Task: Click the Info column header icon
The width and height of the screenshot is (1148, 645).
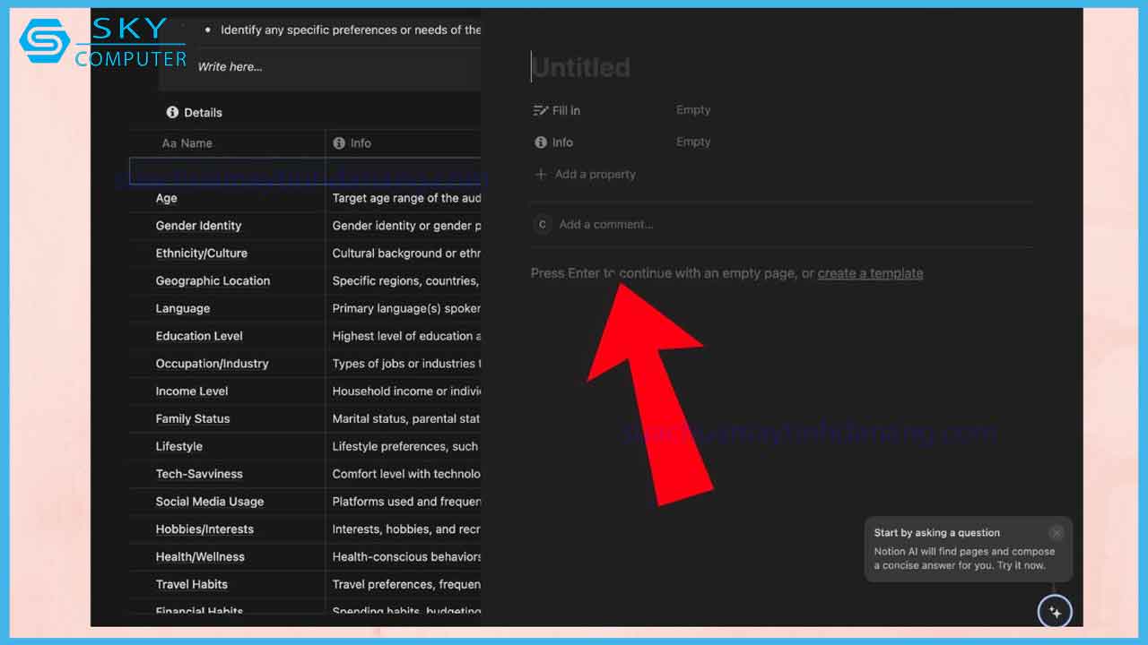Action: point(339,143)
